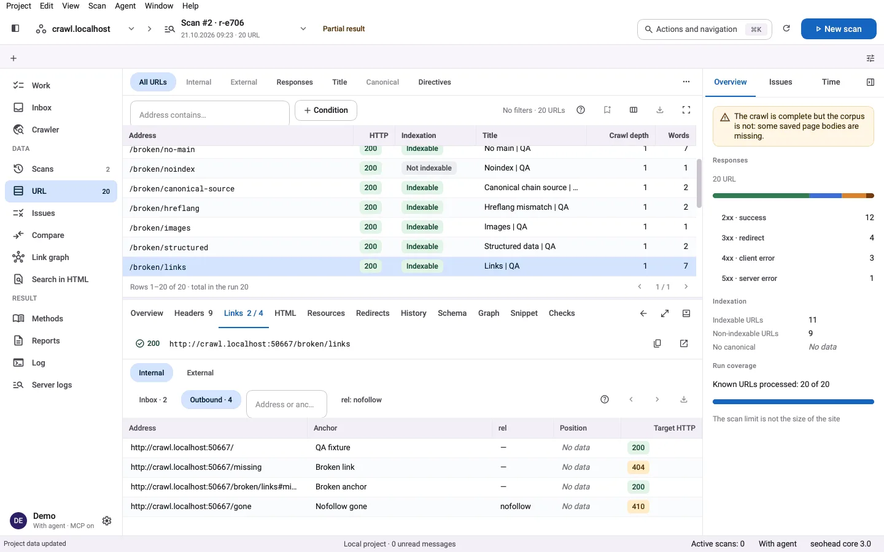
Task: Expand the Scan #2 selector chevron
Action: pos(303,29)
